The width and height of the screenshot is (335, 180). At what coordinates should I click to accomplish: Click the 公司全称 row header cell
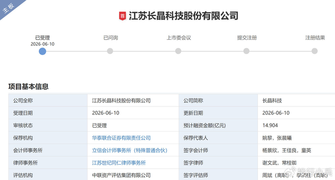[x=48, y=100]
